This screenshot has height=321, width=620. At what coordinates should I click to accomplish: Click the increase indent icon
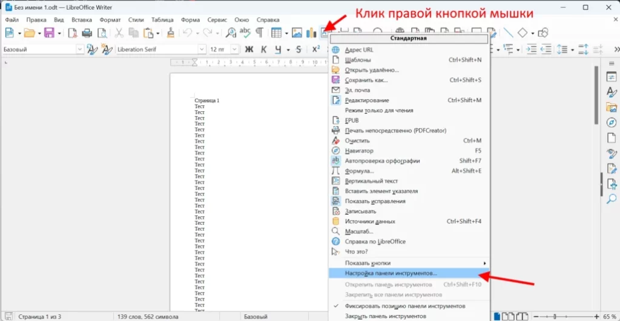532,50
